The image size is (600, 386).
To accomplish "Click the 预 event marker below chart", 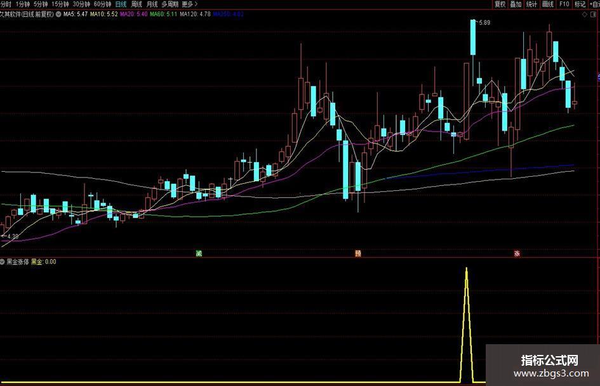I will pos(358,254).
